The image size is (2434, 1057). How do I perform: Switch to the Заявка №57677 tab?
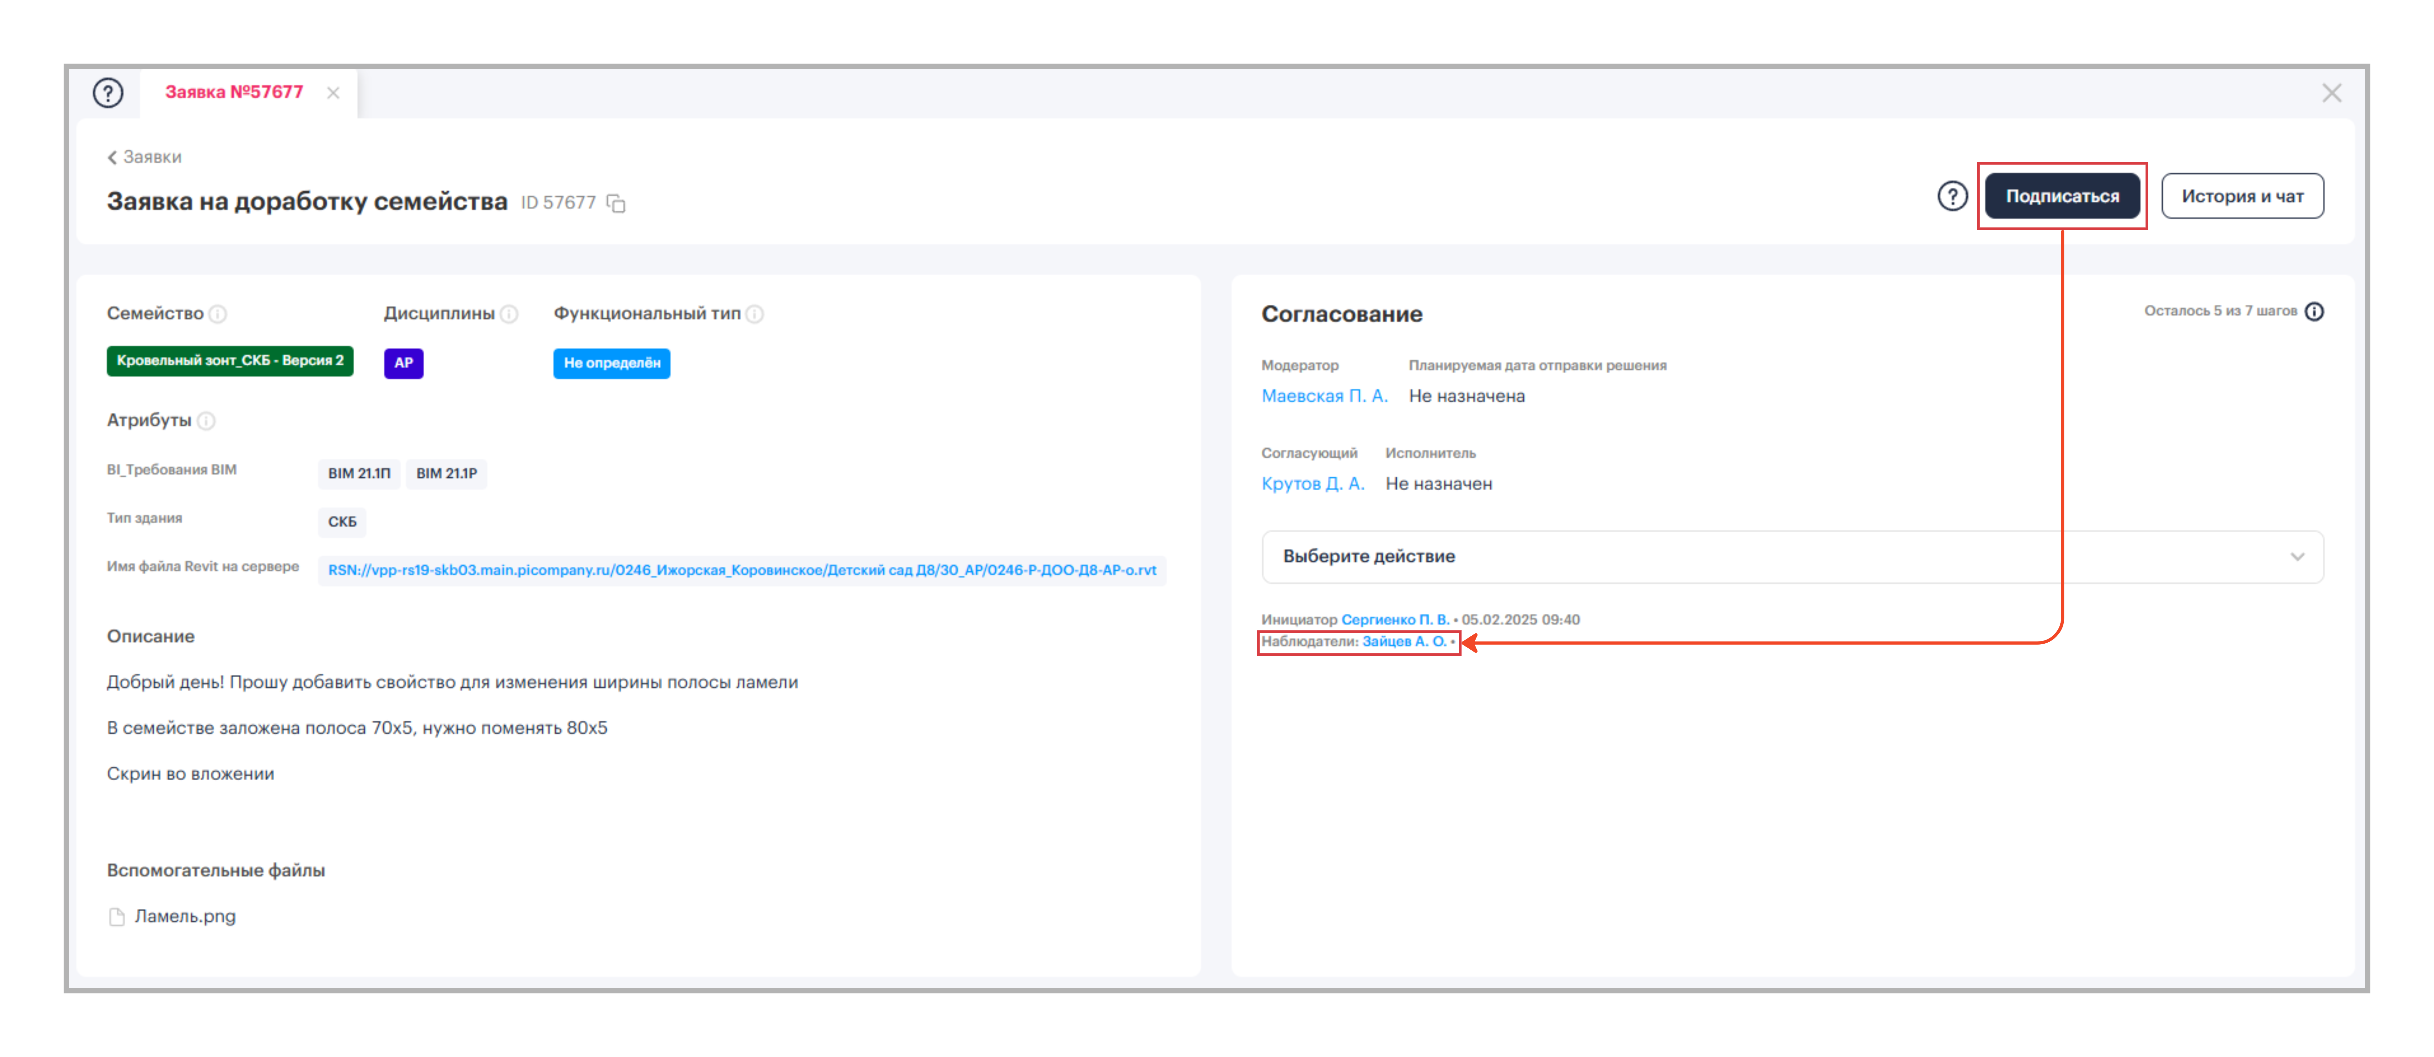[x=234, y=93]
